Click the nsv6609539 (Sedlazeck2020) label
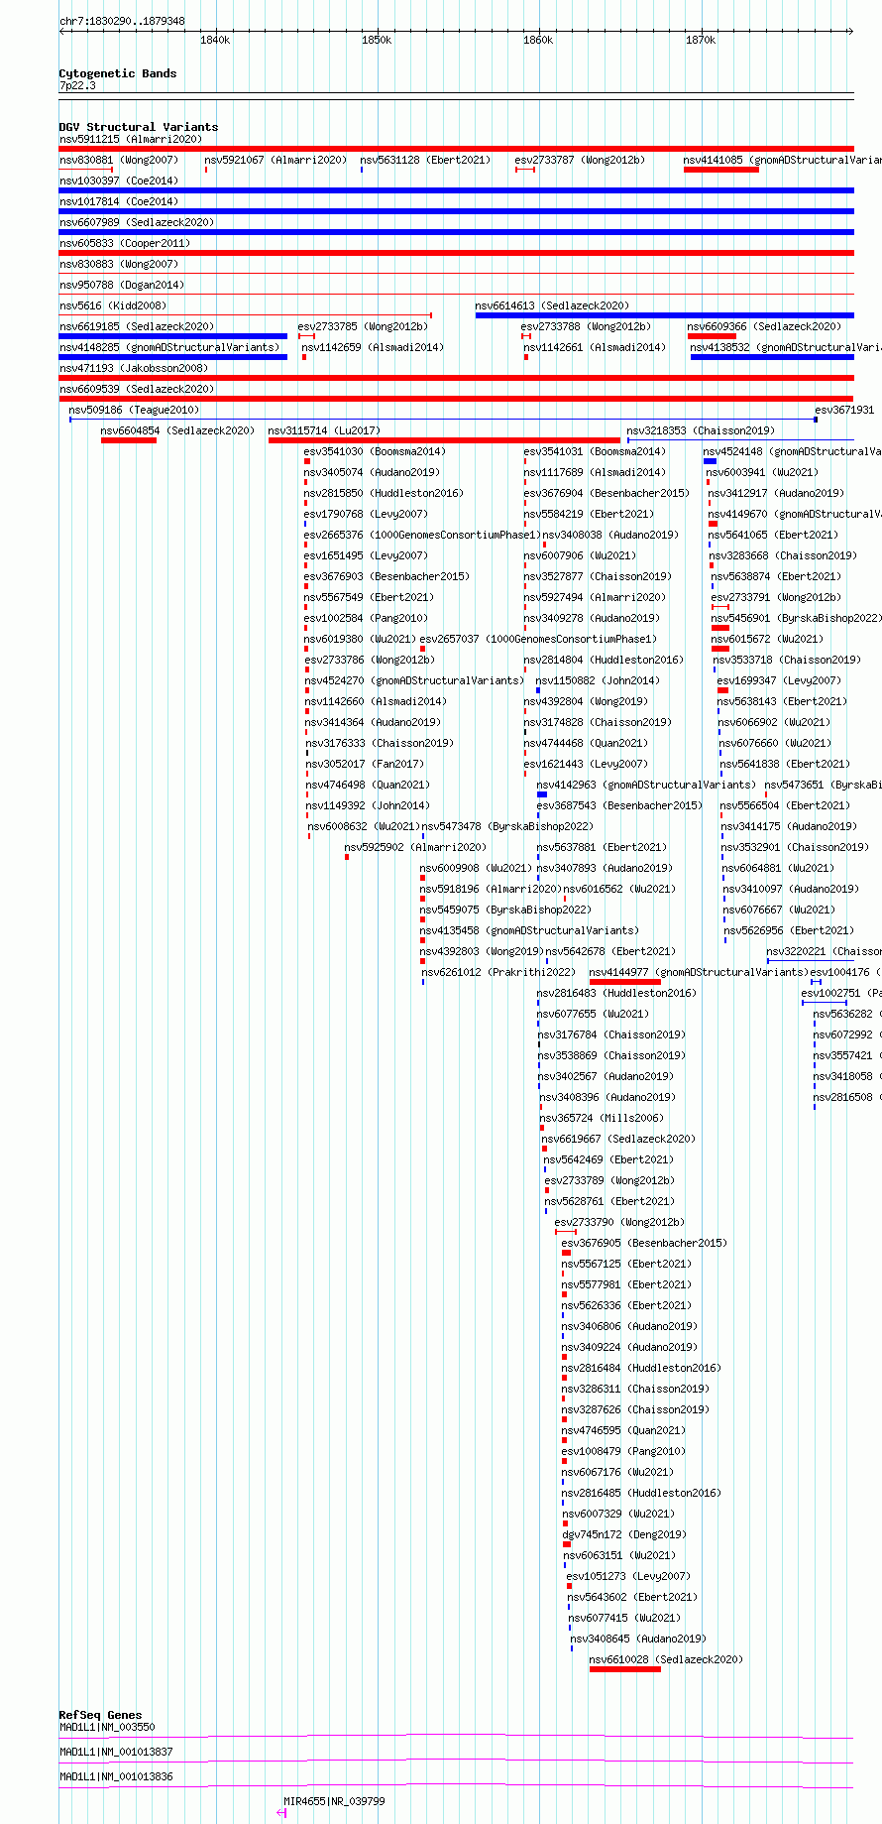Image resolution: width=882 pixels, height=1824 pixels. [x=137, y=389]
